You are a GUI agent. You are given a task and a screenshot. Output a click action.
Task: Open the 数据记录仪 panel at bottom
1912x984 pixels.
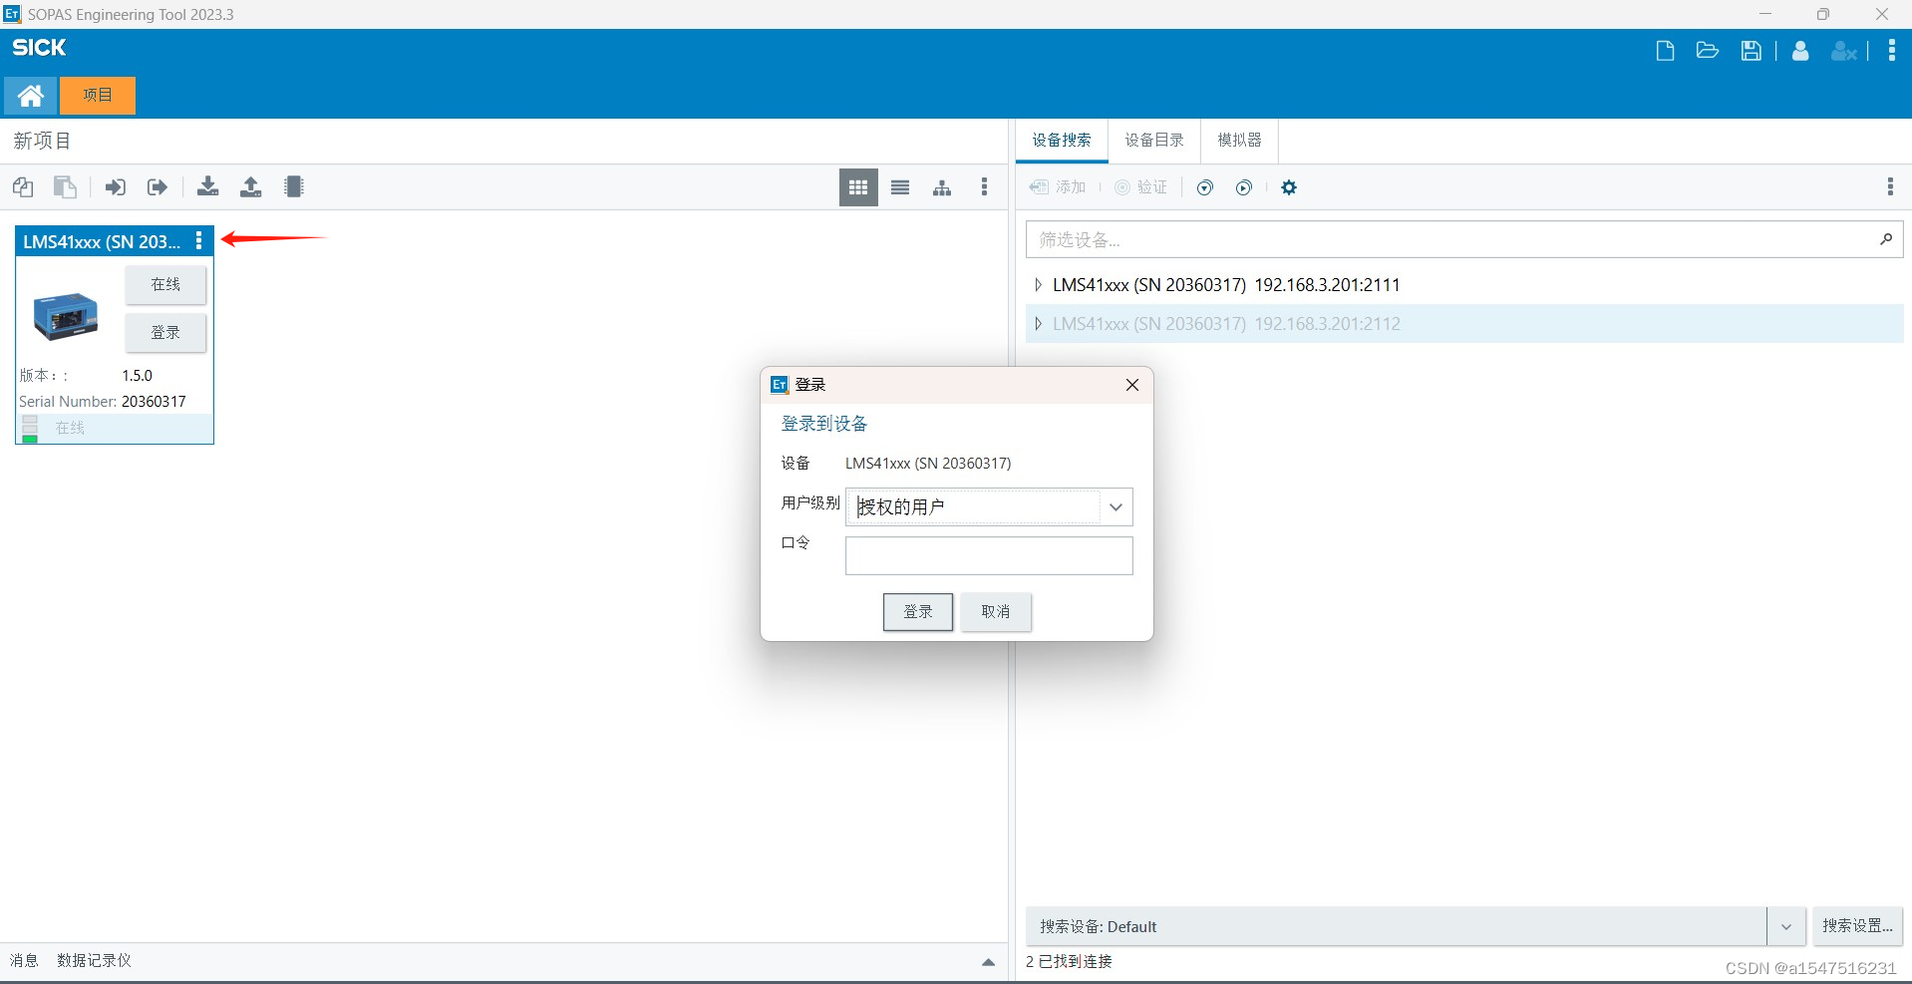coord(95,960)
